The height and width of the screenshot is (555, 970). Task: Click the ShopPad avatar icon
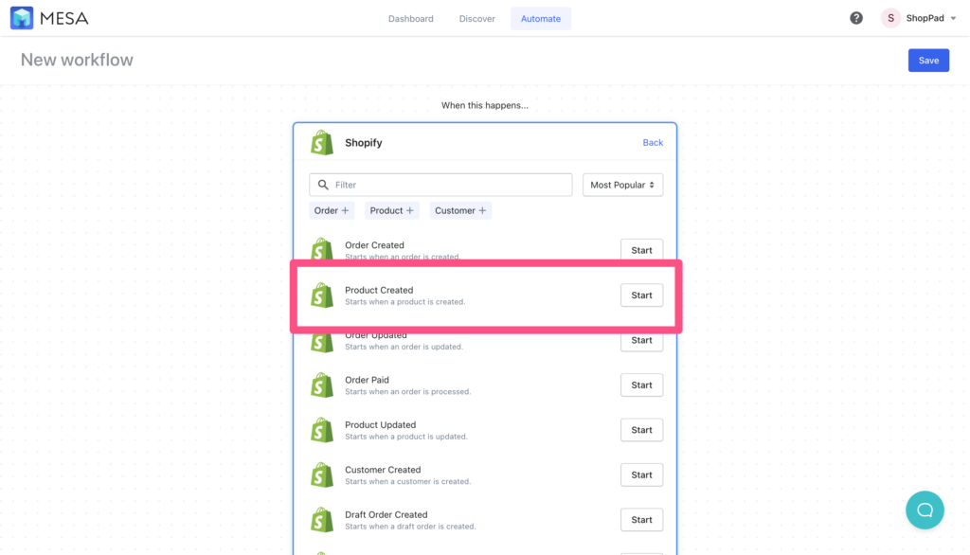coord(889,17)
